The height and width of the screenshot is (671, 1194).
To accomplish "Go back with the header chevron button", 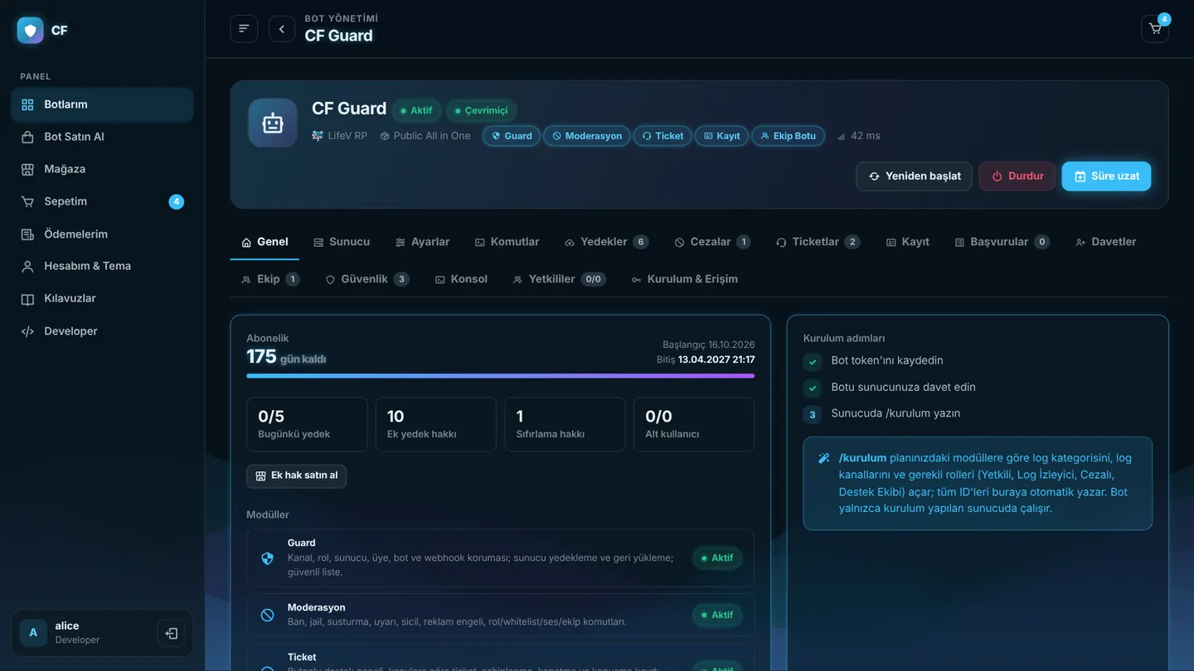I will [x=282, y=29].
